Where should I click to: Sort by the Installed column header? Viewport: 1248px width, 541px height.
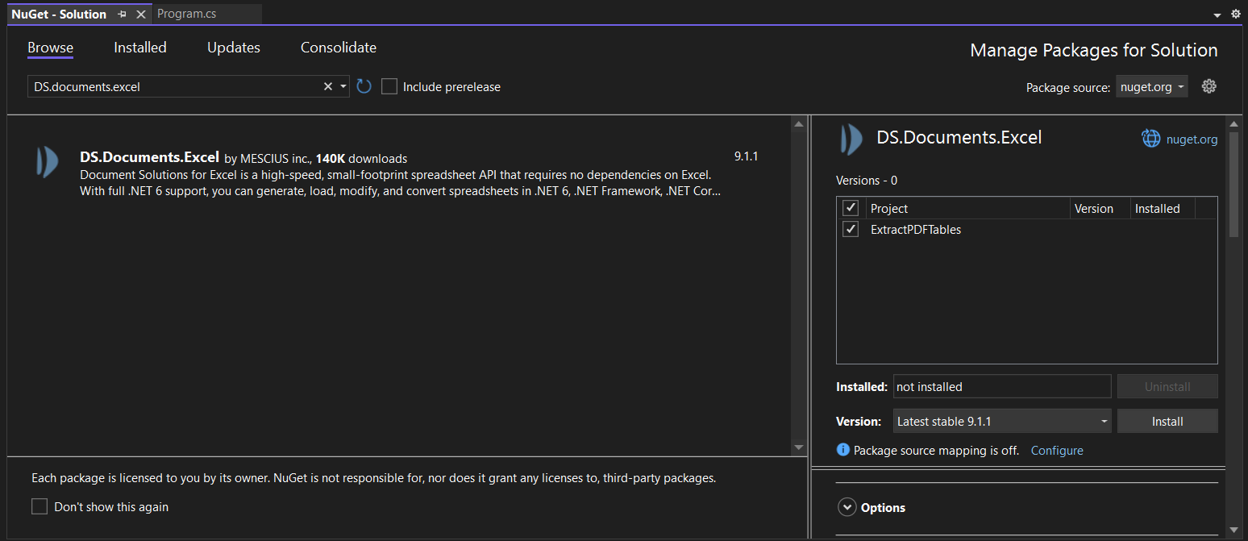[1158, 208]
